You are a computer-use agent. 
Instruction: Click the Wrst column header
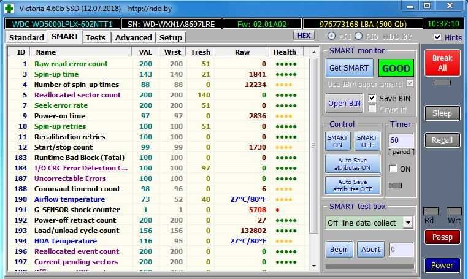(172, 52)
